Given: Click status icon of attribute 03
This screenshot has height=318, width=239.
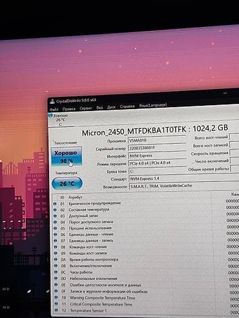Looking at the screenshot, I should 55,215.
